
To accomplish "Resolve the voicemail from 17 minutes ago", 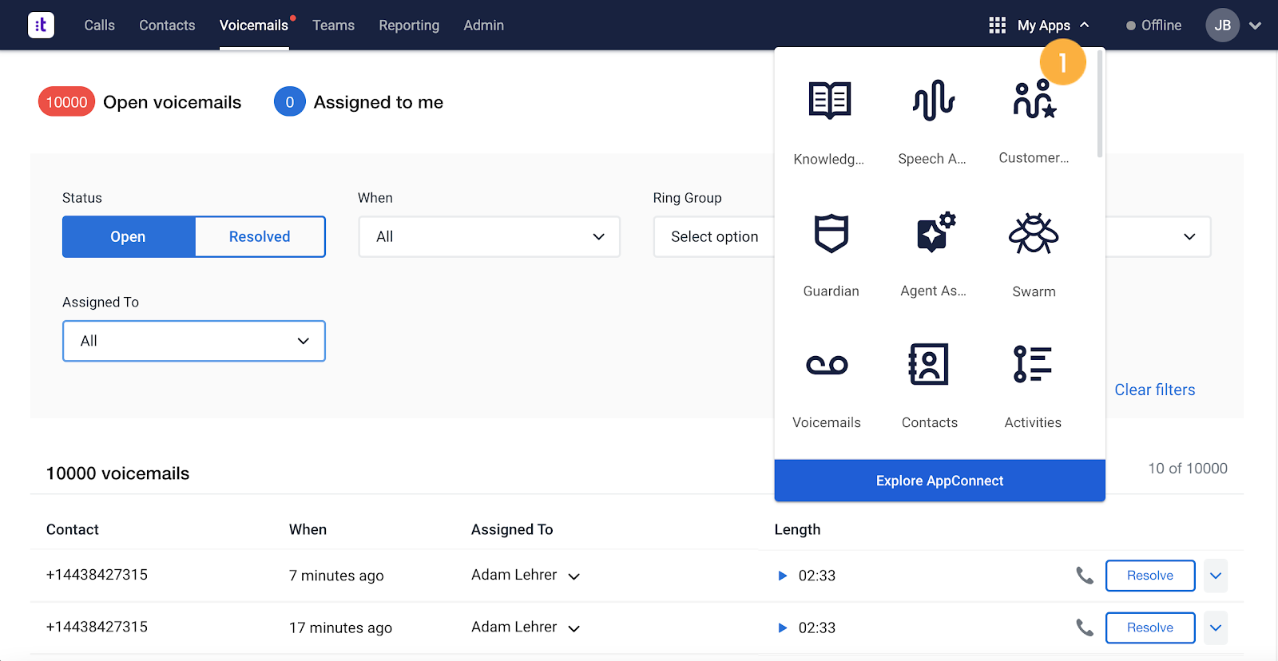I will pyautogui.click(x=1150, y=627).
